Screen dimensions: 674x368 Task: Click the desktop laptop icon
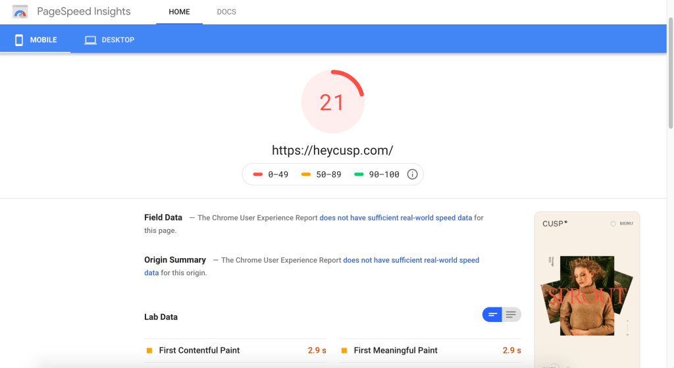90,40
